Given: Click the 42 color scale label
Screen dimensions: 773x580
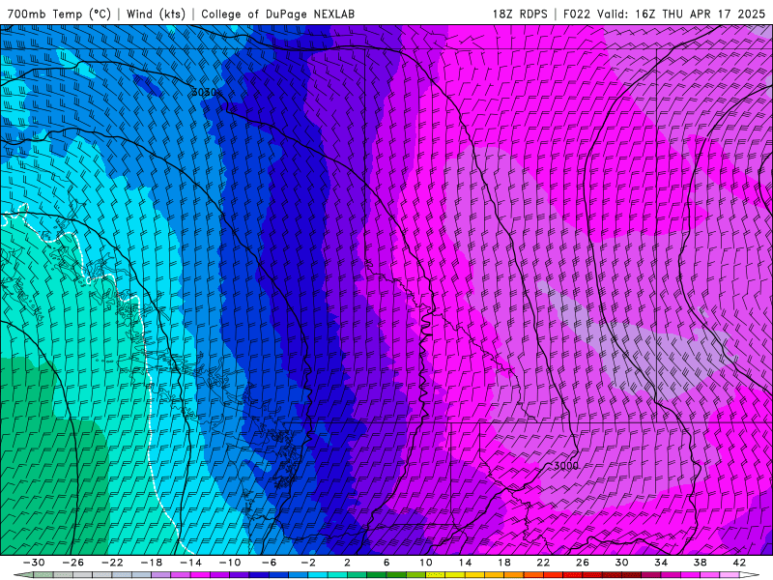Looking at the screenshot, I should (739, 563).
